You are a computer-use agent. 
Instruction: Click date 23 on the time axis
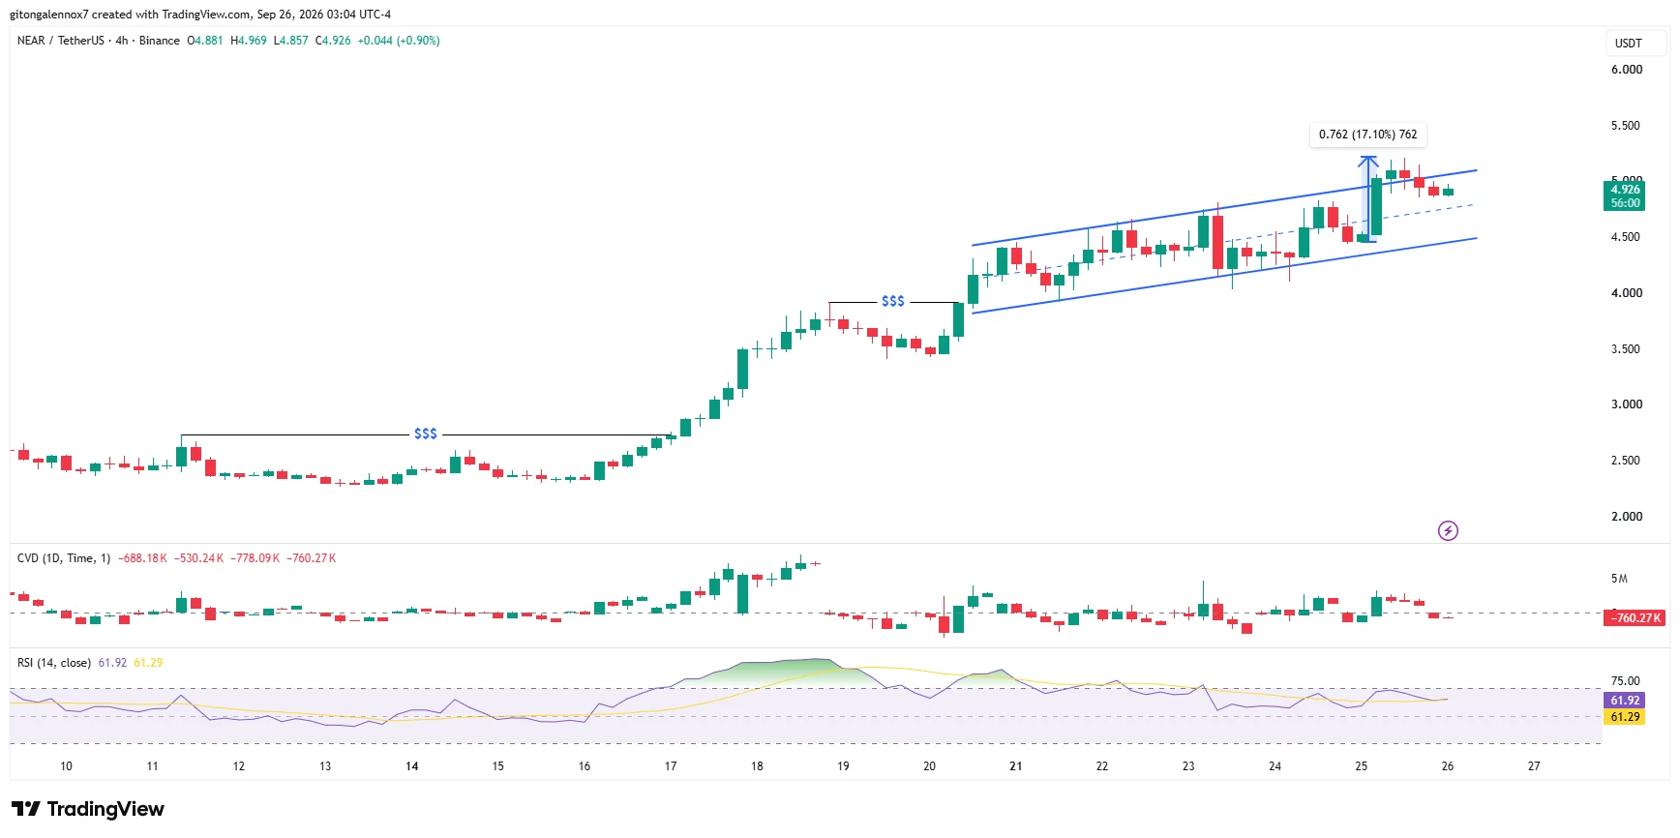click(x=1188, y=766)
